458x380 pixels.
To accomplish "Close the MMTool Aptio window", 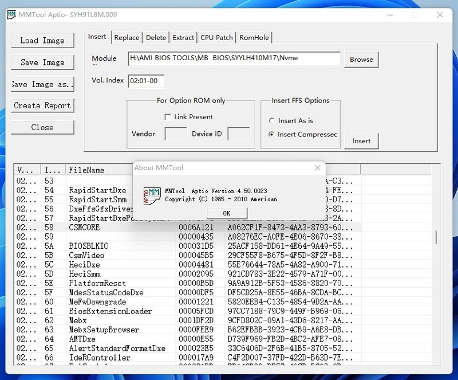I will pos(440,15).
